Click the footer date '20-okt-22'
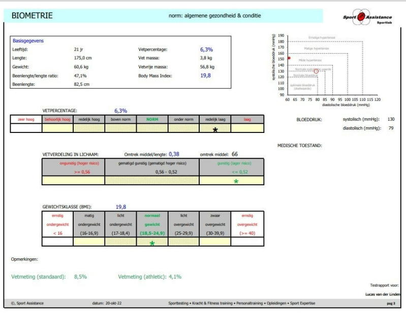The width and height of the screenshot is (406, 313). coord(113,303)
